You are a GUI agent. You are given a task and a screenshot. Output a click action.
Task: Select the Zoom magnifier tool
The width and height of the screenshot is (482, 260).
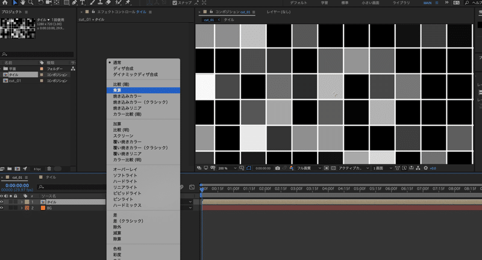(32, 3)
